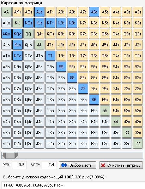Select the 44 pair cell
Image resolution: width=145 pixels, height=189 pixels.
tap(116, 121)
